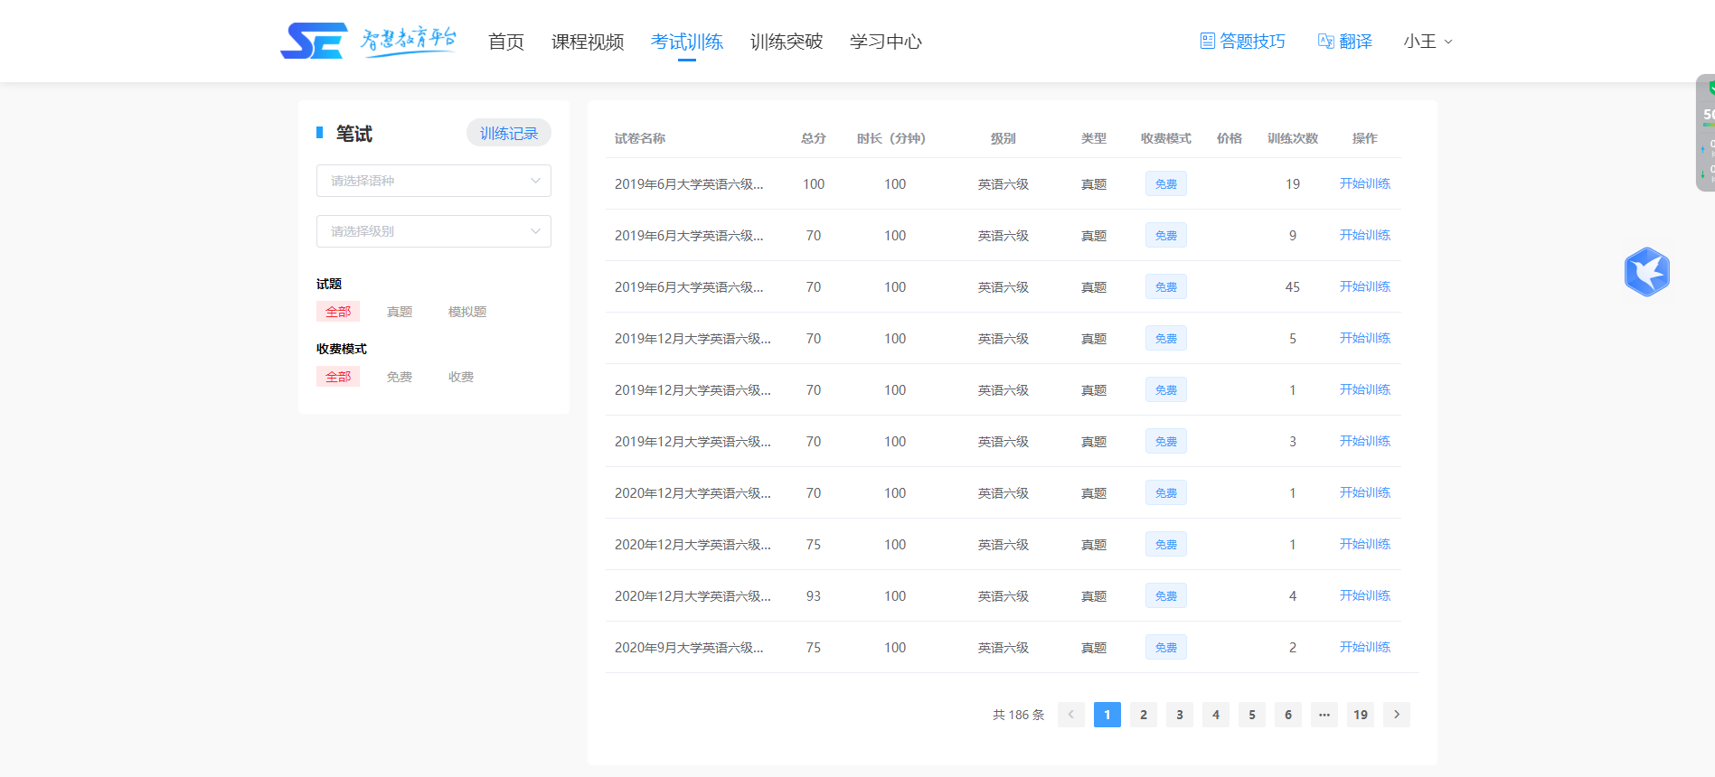Click the 笔试 section title
1715x777 pixels.
click(354, 134)
